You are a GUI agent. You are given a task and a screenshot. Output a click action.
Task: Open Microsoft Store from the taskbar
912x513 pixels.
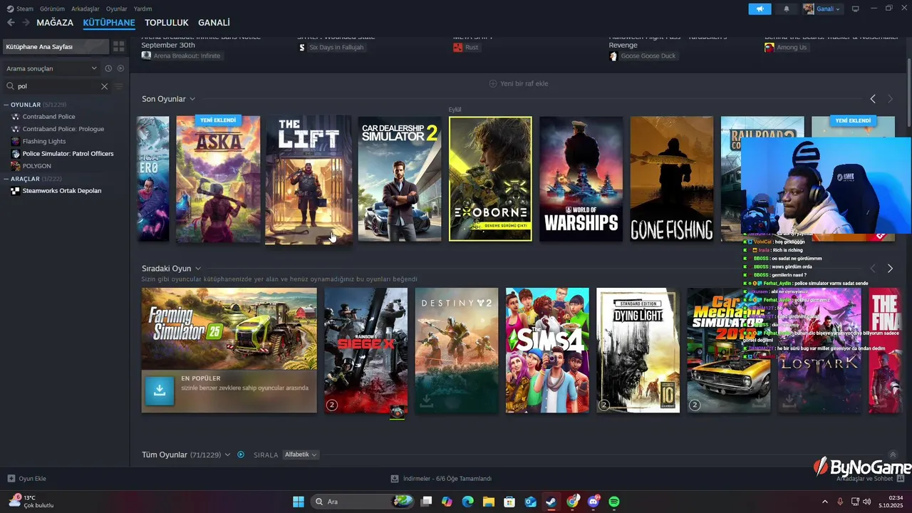point(509,502)
